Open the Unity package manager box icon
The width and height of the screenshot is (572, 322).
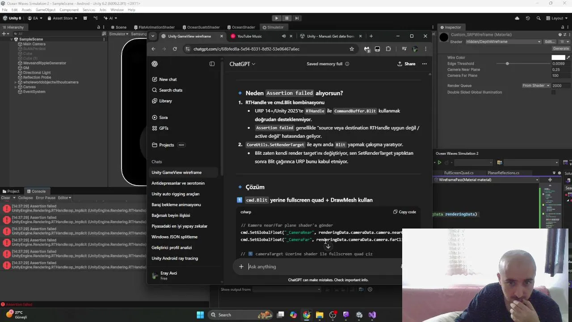[85, 18]
